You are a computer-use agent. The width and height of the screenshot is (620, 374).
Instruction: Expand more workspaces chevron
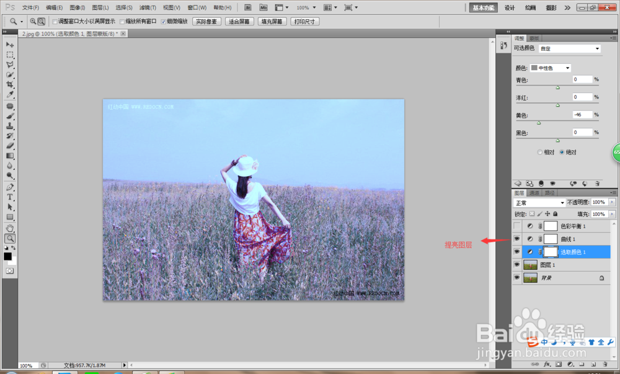click(x=567, y=7)
